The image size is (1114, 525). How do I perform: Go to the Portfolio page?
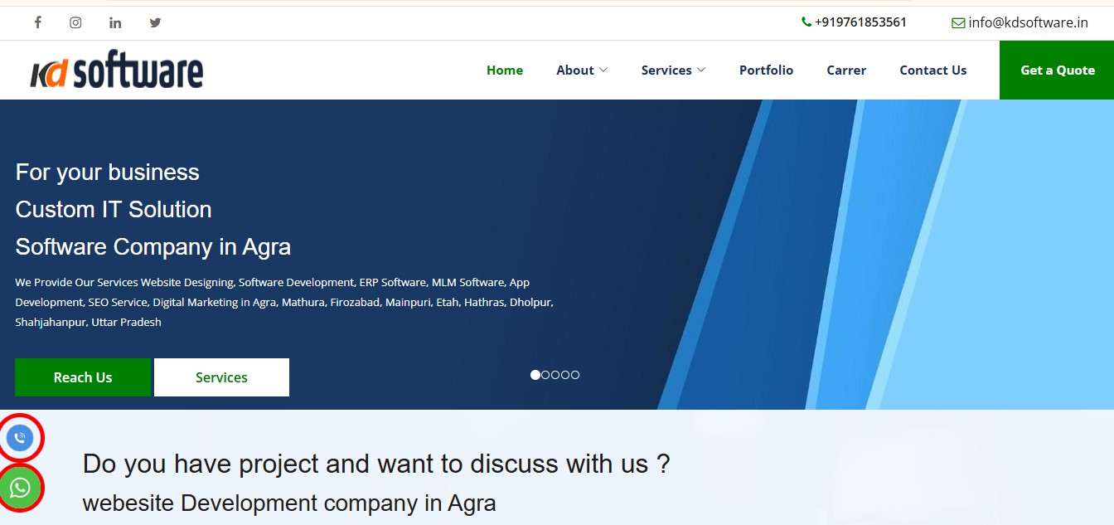[766, 70]
